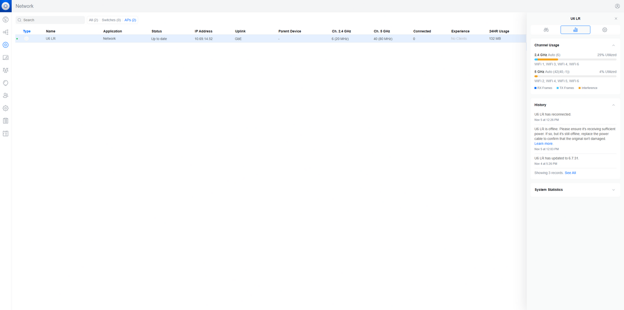Open the Client Devices page in sidebar
624x310 pixels.
click(6, 58)
